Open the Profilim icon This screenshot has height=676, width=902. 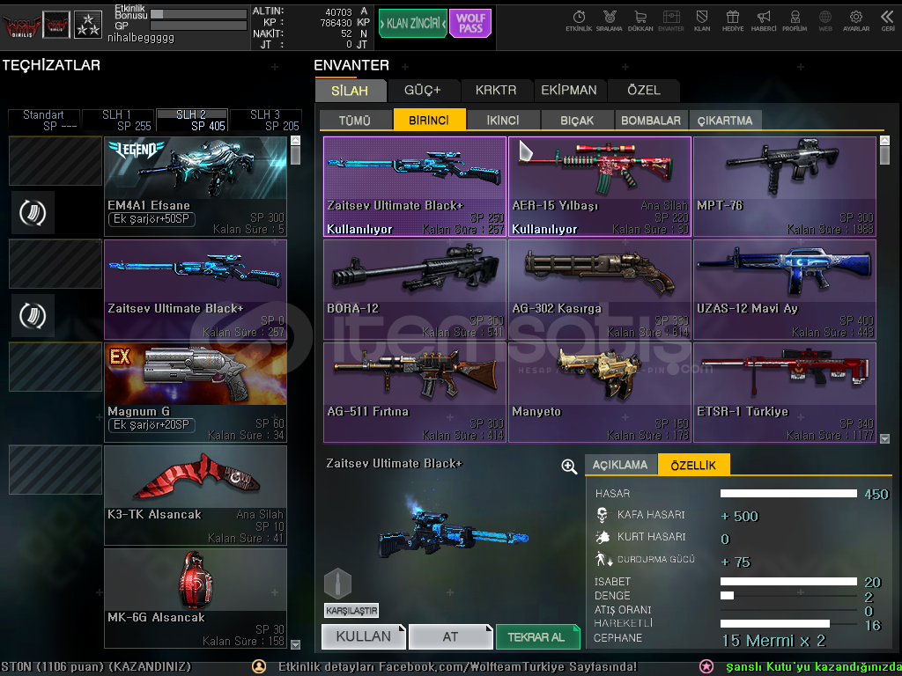click(795, 21)
